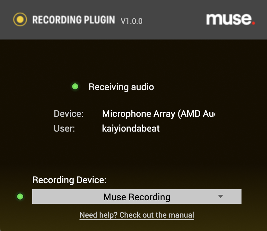Viewport: 267px width, 231px height.
Task: Click the muse logo in the header
Action: (230, 19)
